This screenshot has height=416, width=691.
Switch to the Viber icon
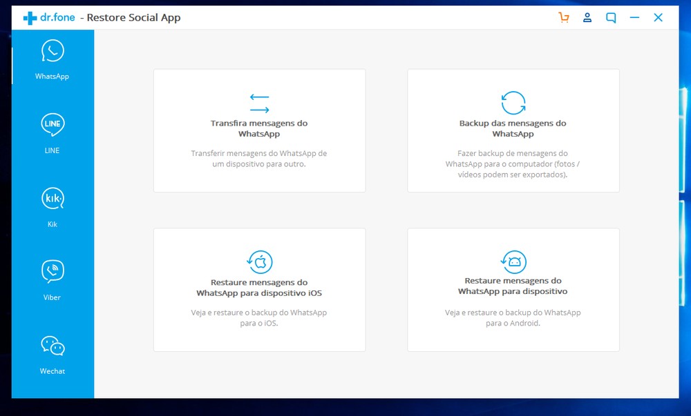53,271
